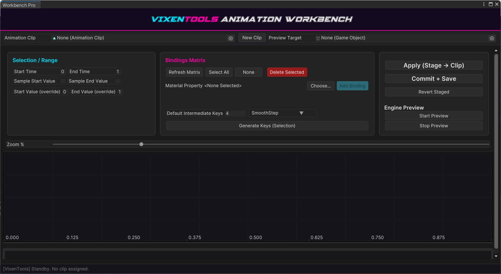
Task: Click the Preview Target object field
Action: pyautogui.click(x=405, y=38)
